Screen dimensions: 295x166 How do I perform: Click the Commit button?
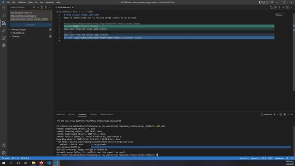(29, 25)
